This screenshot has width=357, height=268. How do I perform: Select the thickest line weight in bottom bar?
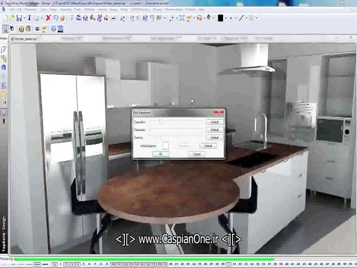click(x=45, y=264)
